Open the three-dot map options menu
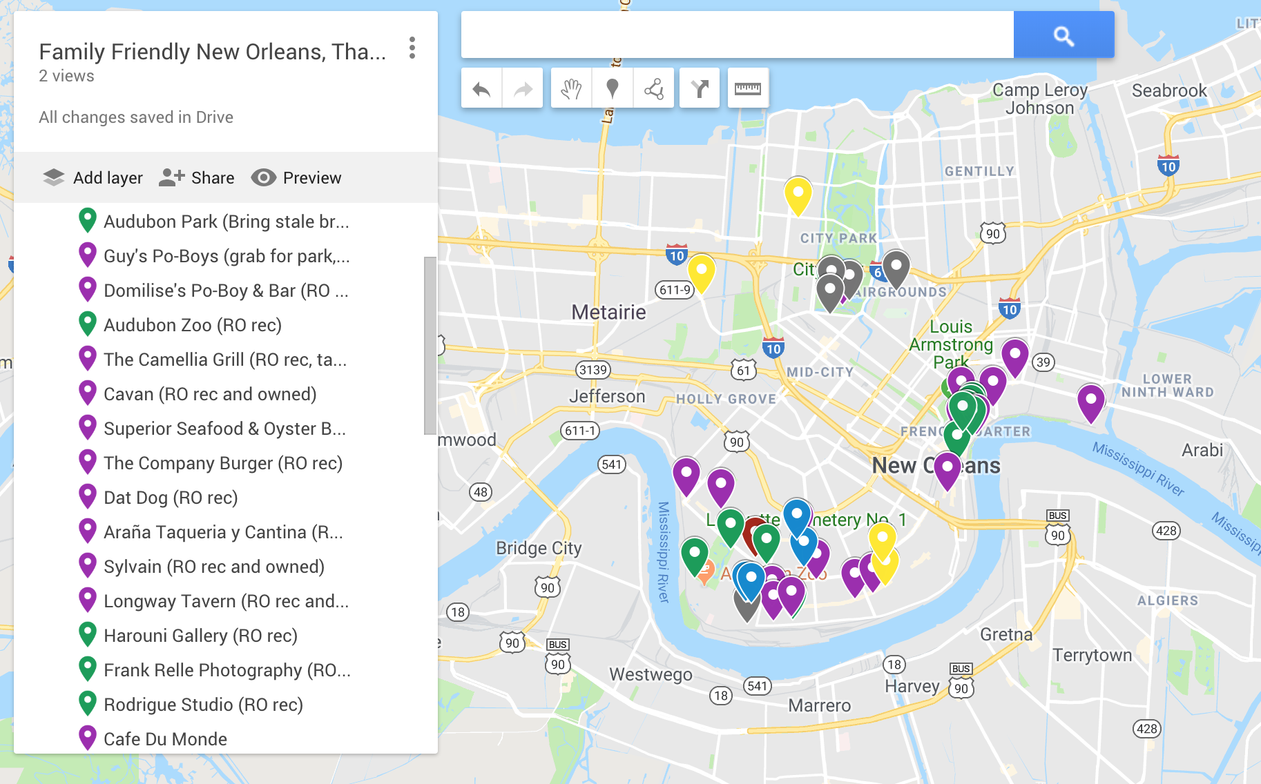Screen dimensions: 1261x784 412,48
